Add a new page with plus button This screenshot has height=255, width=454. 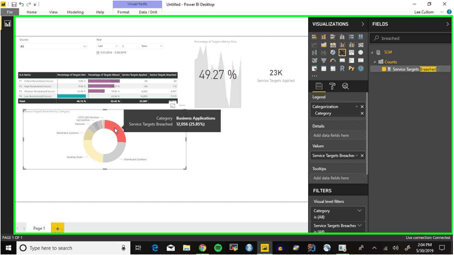click(x=58, y=228)
